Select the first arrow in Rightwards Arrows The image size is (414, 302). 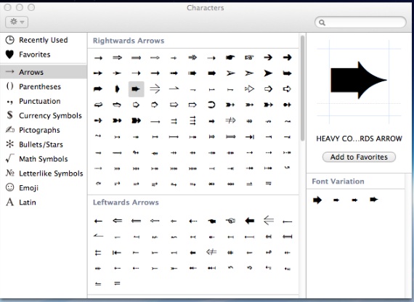[98, 58]
